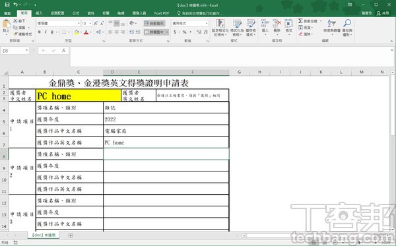Expand the font size 10 dropdown
Screen dimensions: 396x246
click(x=90, y=24)
